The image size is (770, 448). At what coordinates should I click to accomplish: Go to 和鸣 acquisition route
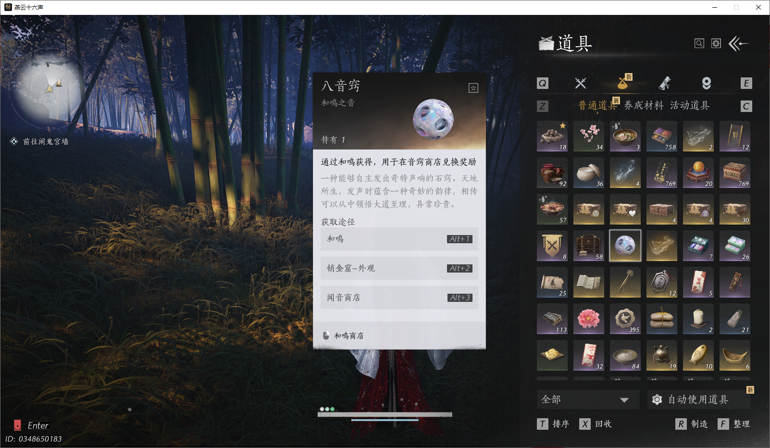click(399, 239)
